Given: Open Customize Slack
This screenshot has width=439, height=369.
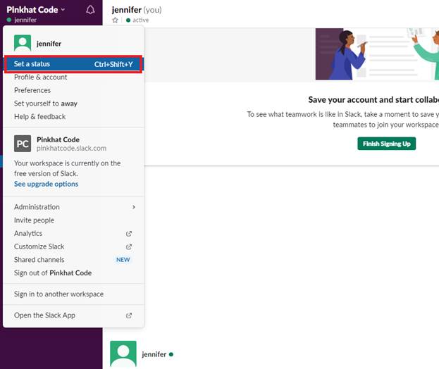Looking at the screenshot, I should (73, 246).
